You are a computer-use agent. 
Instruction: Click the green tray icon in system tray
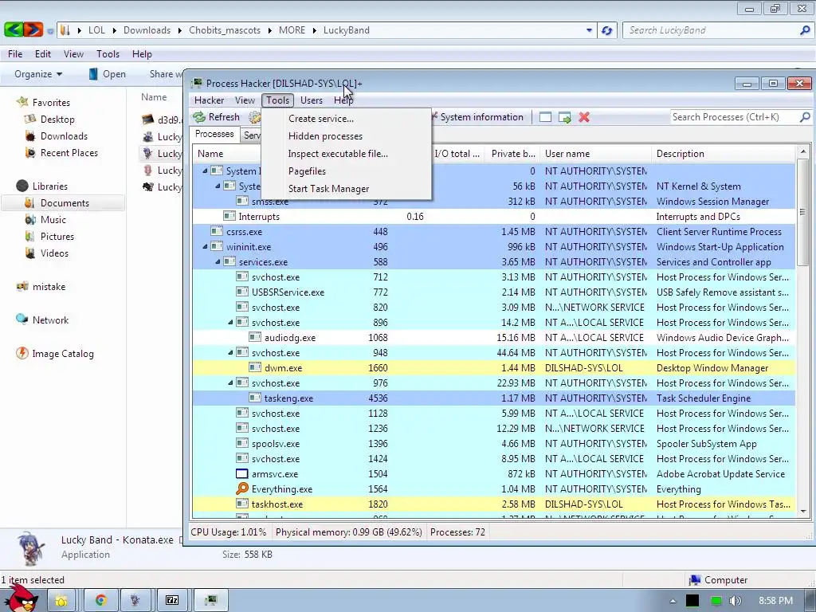[x=716, y=601]
